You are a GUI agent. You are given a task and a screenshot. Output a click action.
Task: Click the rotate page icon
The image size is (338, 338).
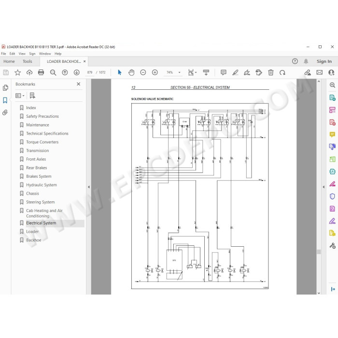(x=282, y=72)
